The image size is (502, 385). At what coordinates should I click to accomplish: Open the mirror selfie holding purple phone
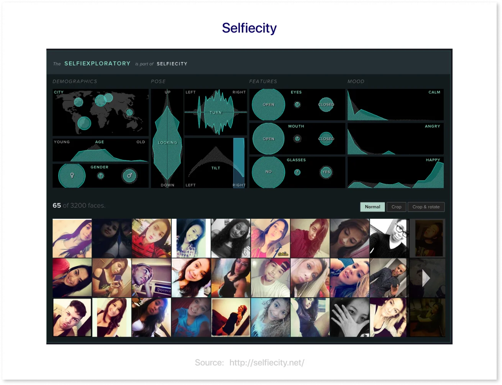coord(112,278)
